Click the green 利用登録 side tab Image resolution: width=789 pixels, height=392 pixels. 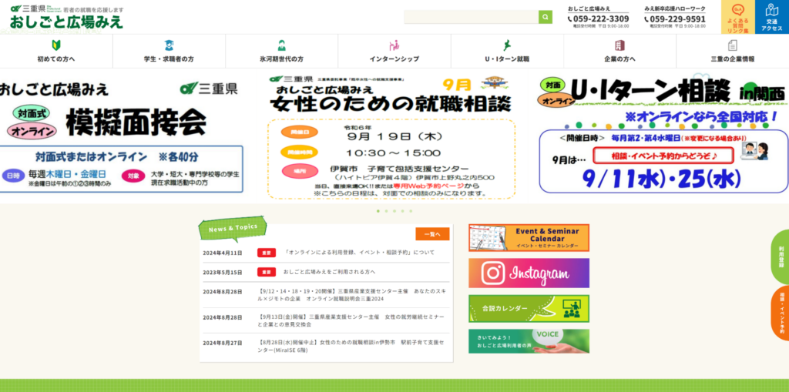click(781, 256)
